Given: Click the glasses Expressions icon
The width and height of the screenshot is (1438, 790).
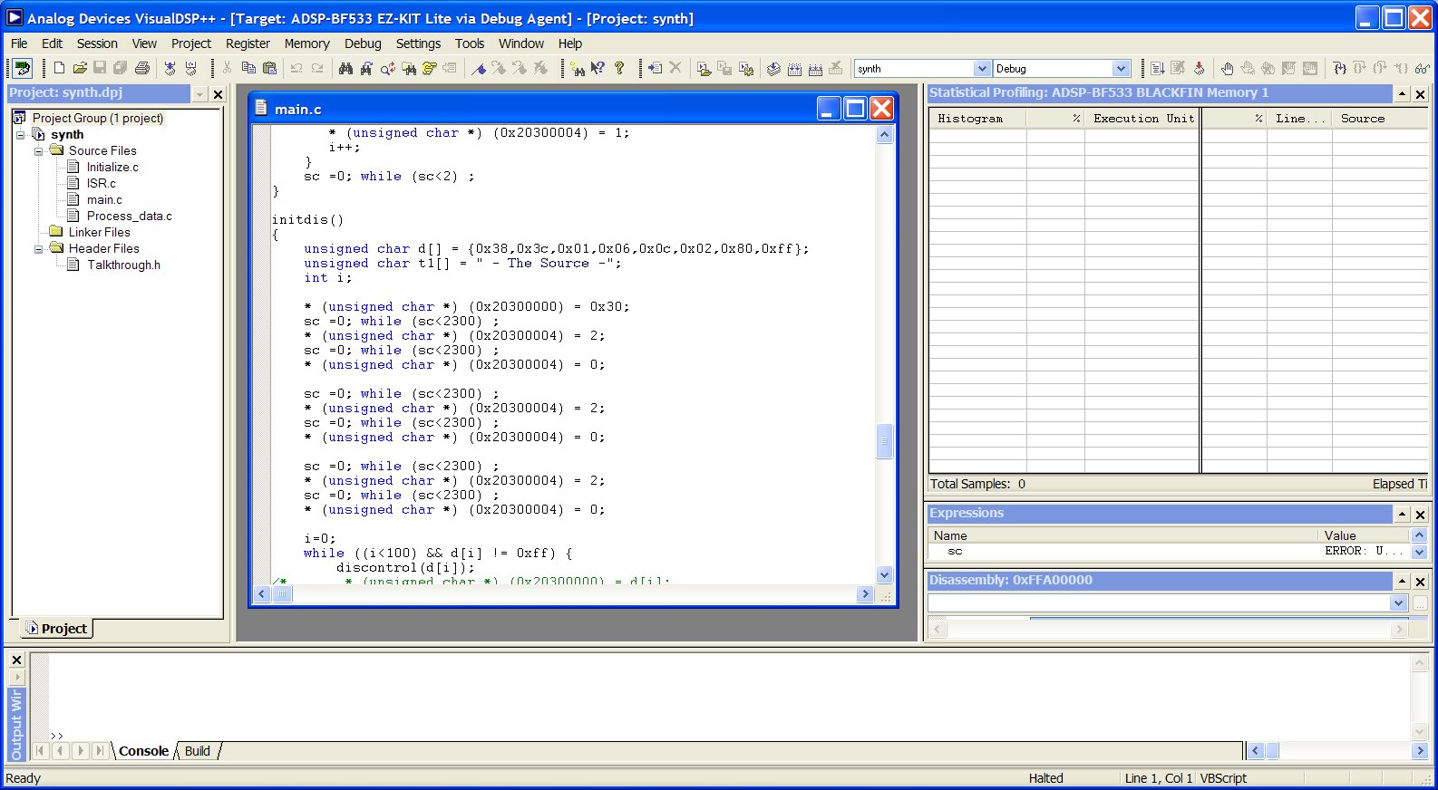Looking at the screenshot, I should (1422, 68).
